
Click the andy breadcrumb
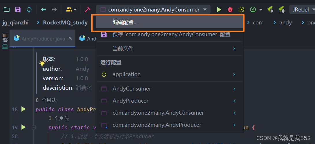point(286,23)
